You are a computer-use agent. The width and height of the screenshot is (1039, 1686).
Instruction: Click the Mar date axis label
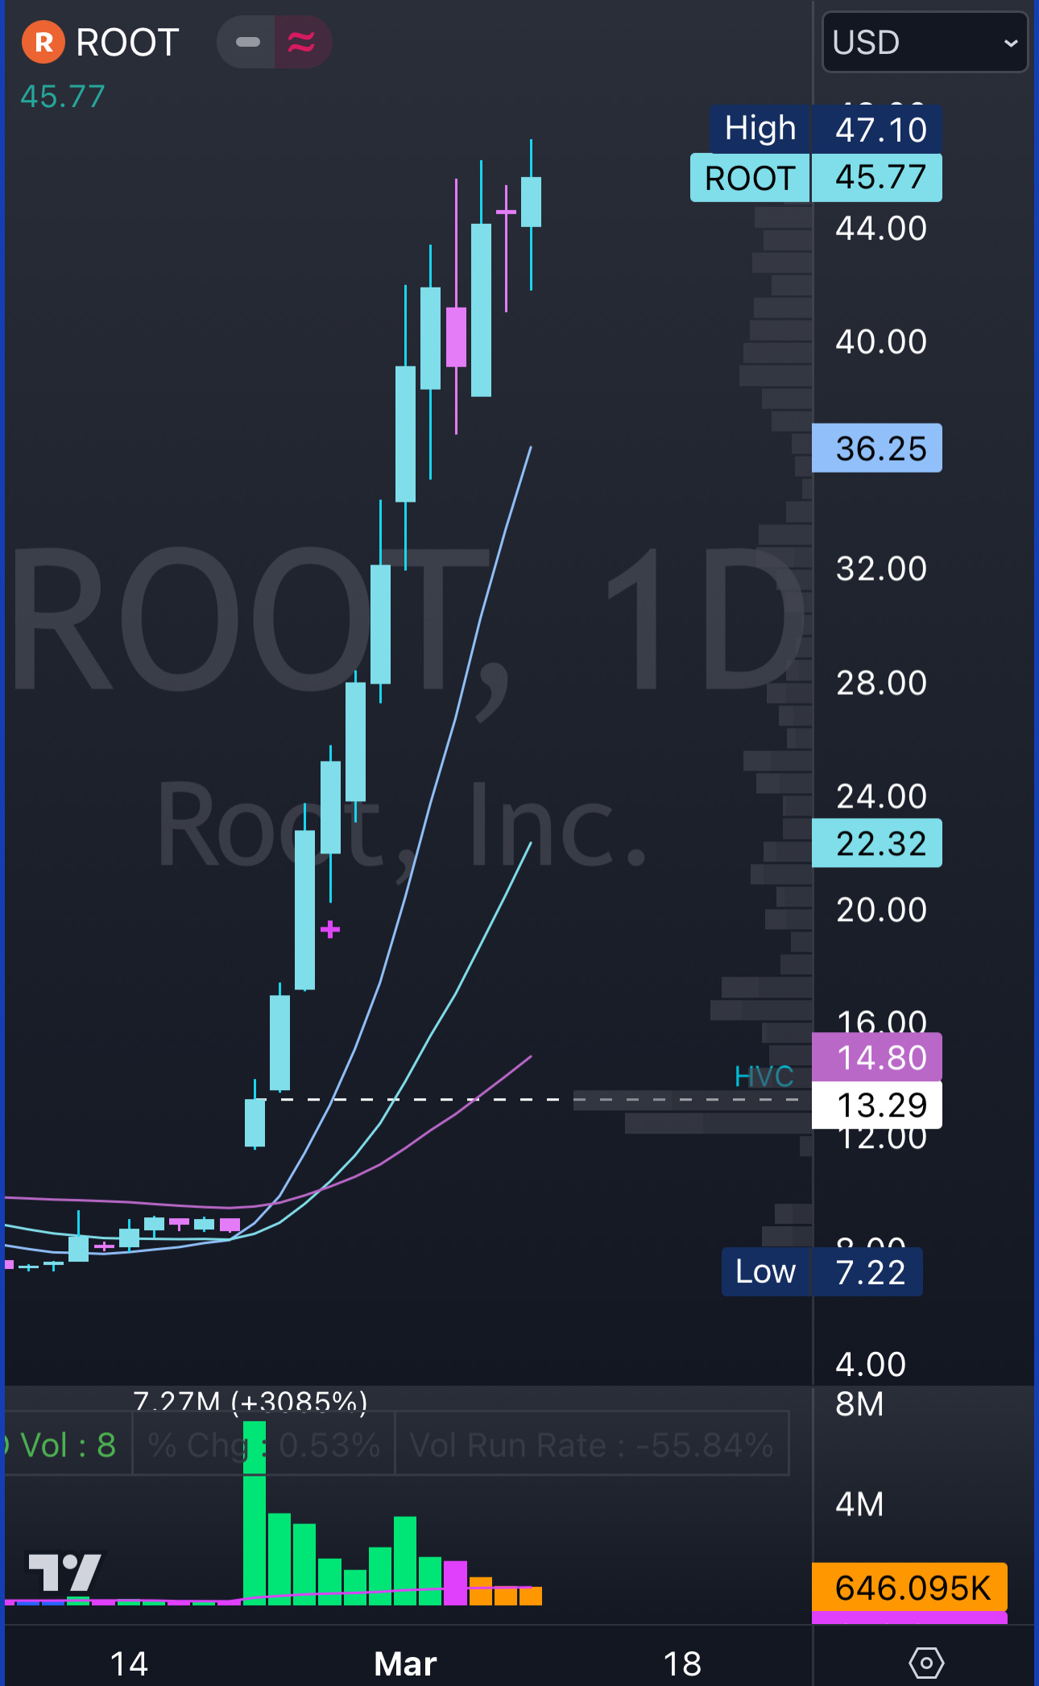pyautogui.click(x=405, y=1663)
